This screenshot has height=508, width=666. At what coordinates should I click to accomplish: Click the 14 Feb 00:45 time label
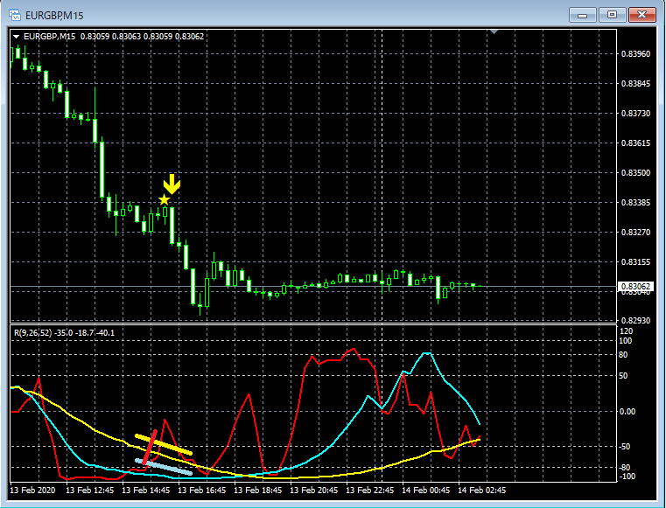click(x=425, y=491)
